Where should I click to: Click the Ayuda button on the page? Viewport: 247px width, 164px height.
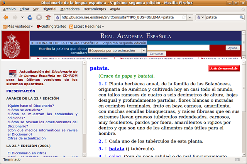(233, 48)
